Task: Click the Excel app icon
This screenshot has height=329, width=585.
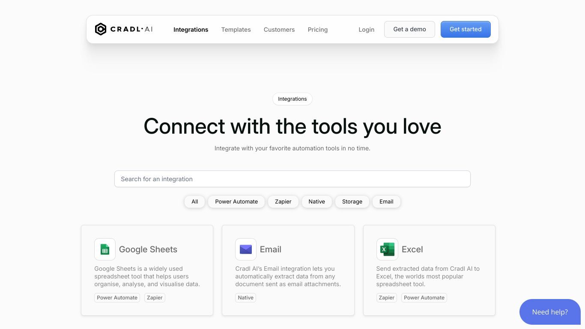Action: coord(387,249)
